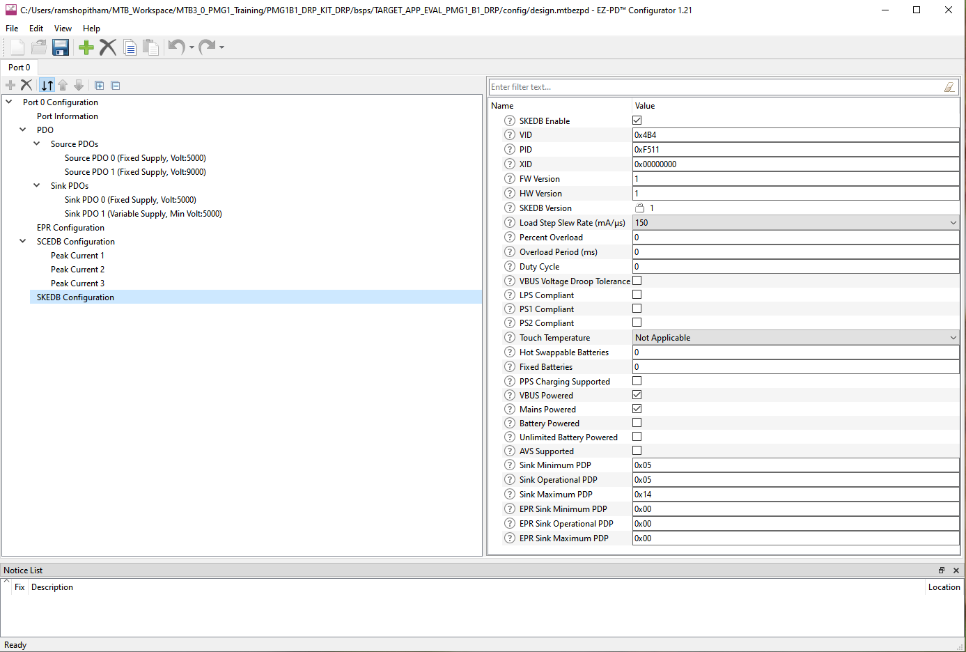Click the Open folder toolbar icon

(39, 47)
